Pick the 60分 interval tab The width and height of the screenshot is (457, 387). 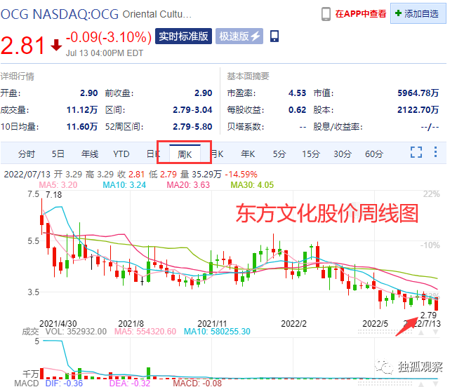coord(374,154)
